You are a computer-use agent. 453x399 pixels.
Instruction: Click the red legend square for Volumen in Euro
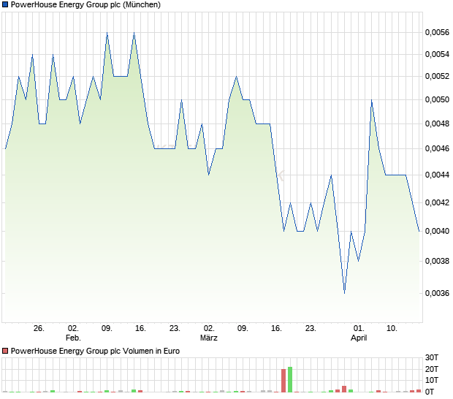5,351
